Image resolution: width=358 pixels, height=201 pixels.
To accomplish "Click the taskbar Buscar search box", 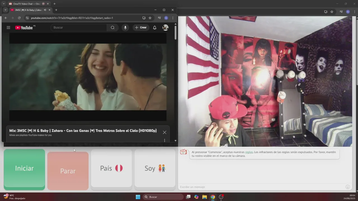I will [x=163, y=197].
